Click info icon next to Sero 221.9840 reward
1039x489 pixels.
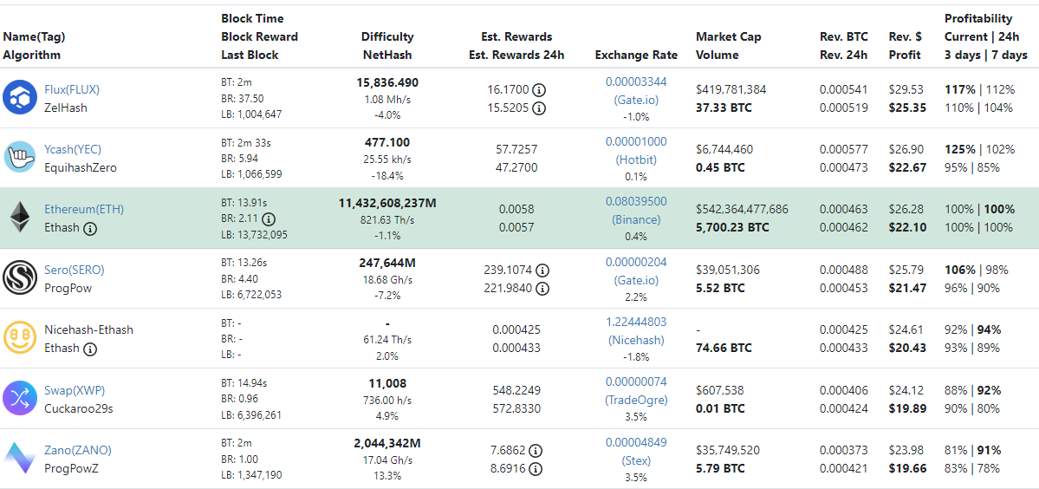tap(542, 288)
